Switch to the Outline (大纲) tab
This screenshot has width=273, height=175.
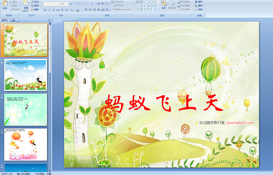coord(13,19)
